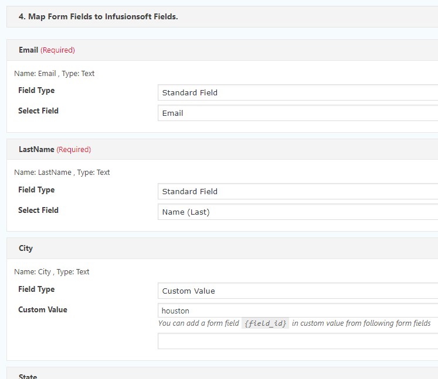Open the empty form fields dropdown under City
This screenshot has width=438, height=379.
pyautogui.click(x=298, y=341)
